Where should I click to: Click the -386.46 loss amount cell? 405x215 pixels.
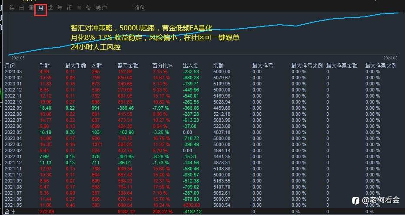pyautogui.click(x=126, y=108)
